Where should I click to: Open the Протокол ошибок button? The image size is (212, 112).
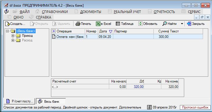pyautogui.click(x=195, y=108)
